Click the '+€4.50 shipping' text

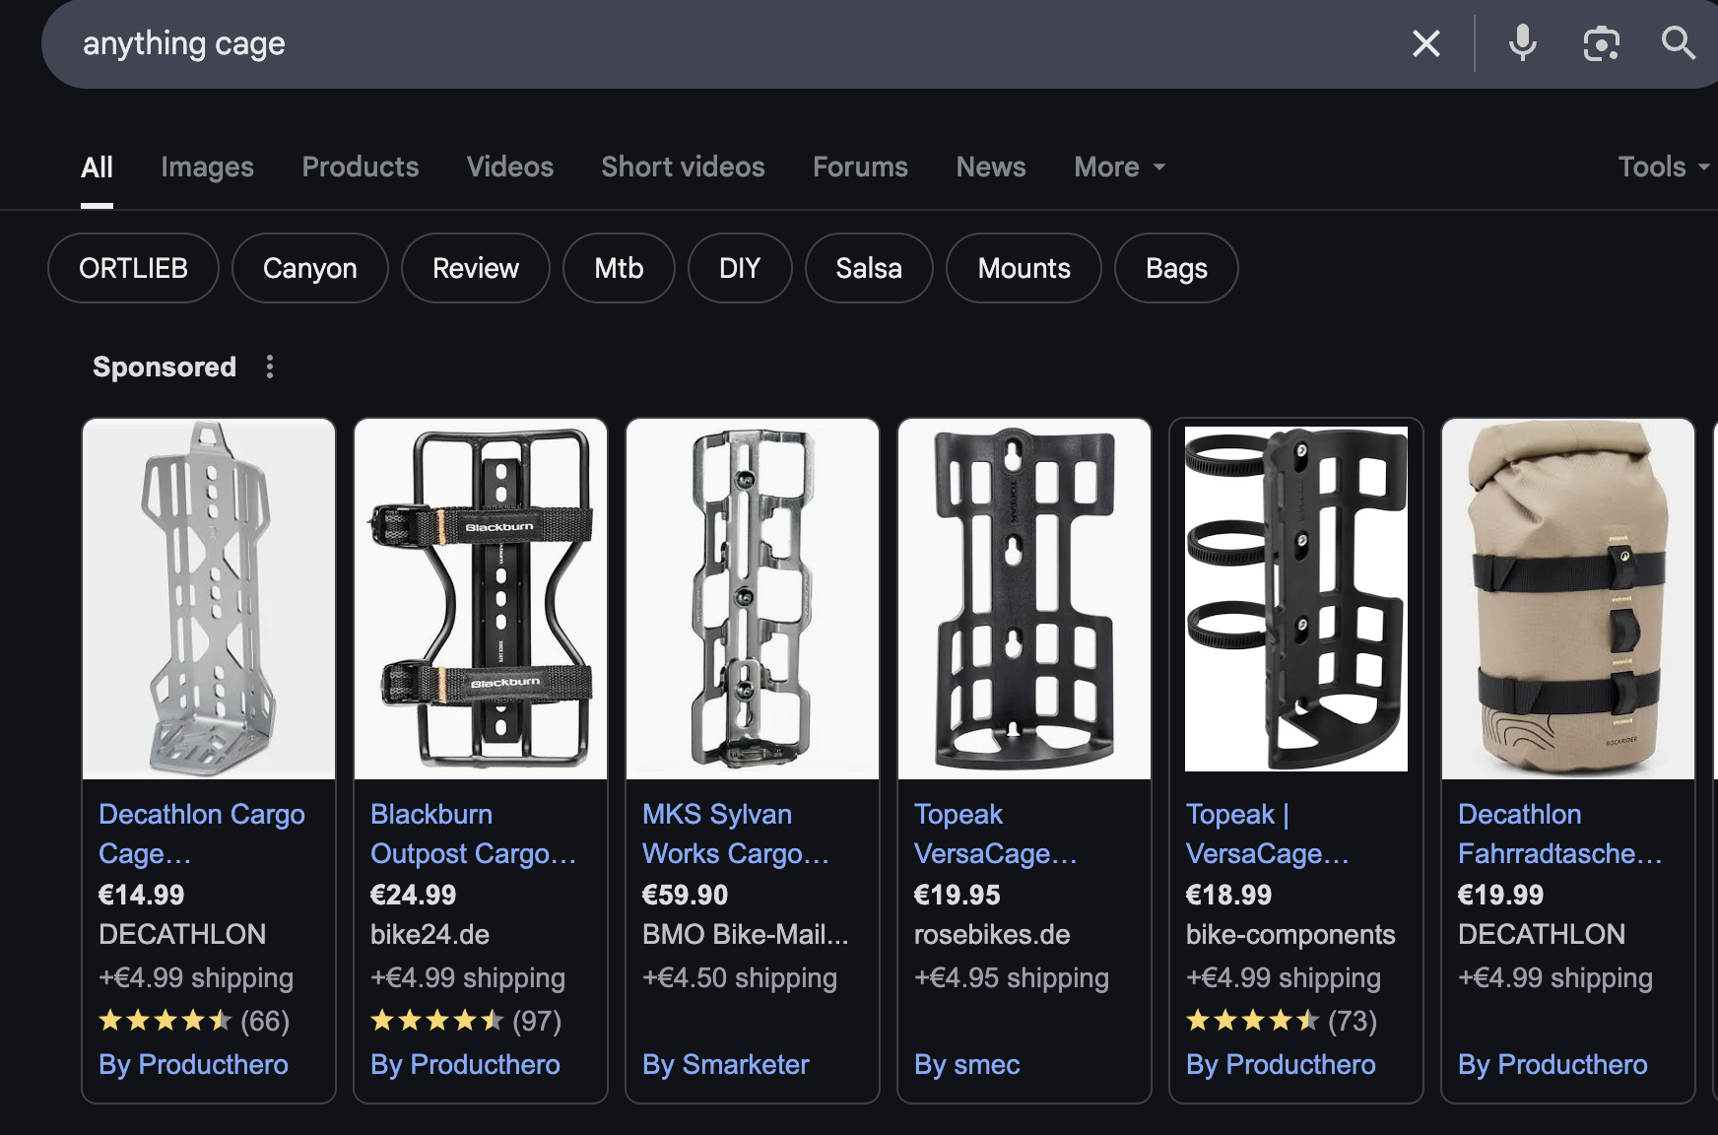point(740,977)
